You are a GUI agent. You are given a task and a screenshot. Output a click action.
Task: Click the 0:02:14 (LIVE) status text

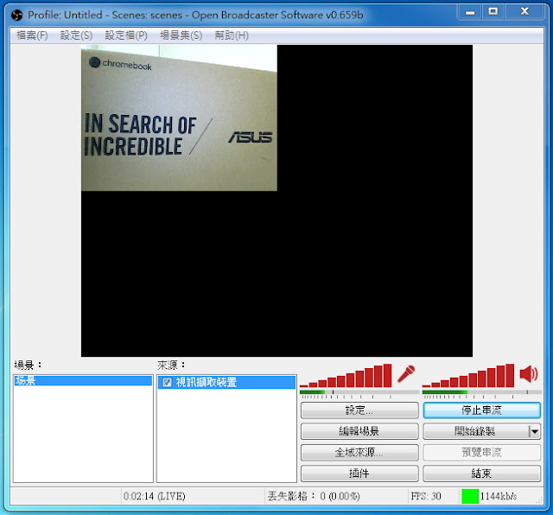click(x=155, y=496)
